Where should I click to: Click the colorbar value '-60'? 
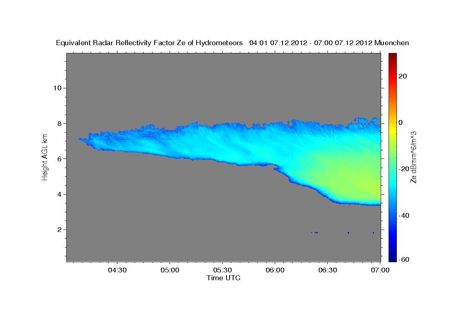point(405,260)
